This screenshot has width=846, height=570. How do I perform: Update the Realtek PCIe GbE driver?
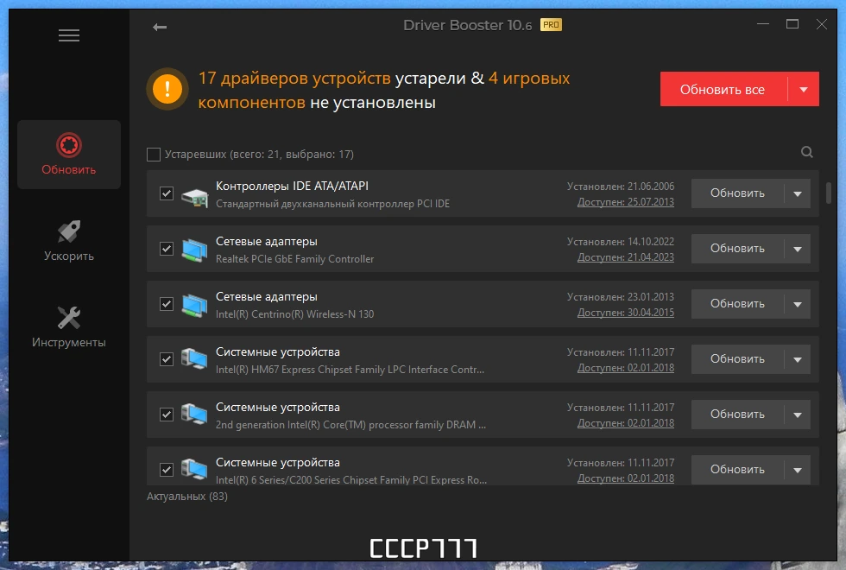[x=737, y=249]
